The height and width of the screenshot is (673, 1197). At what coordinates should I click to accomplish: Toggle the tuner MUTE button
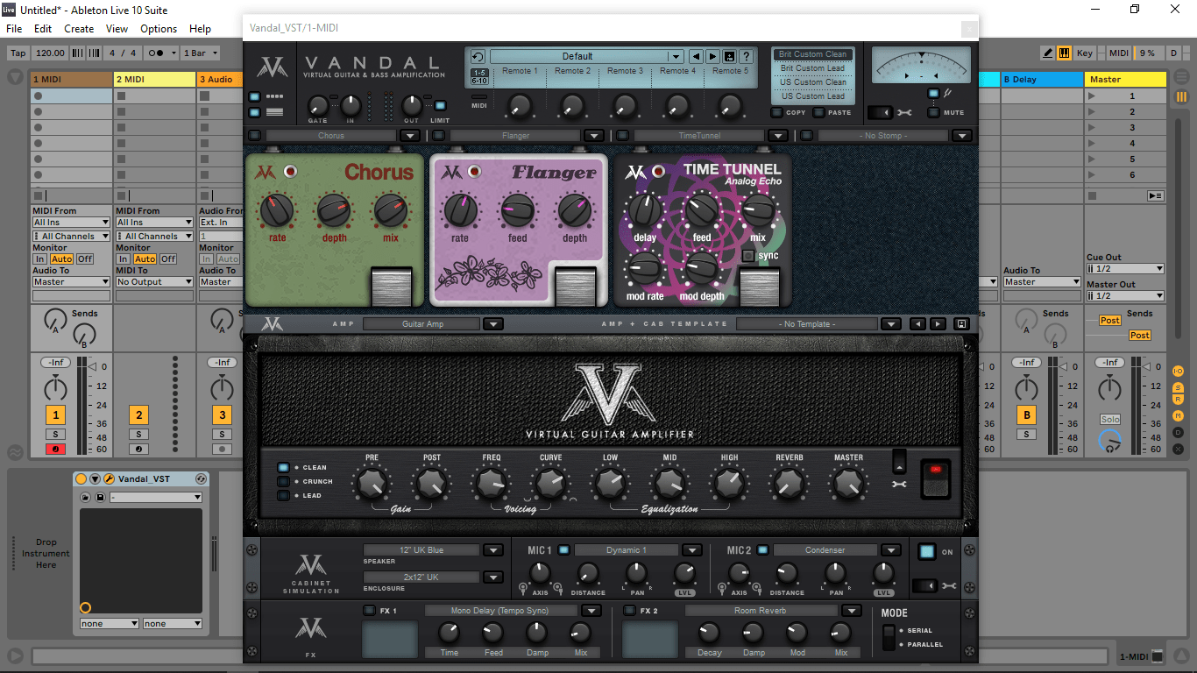tap(934, 112)
